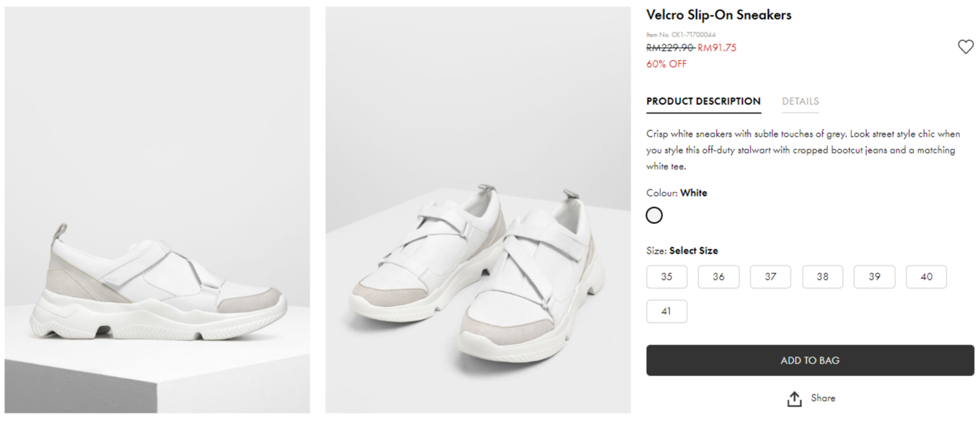Viewport: 979px width, 422px height.
Task: Click the share upload arrow icon
Action: tap(794, 399)
